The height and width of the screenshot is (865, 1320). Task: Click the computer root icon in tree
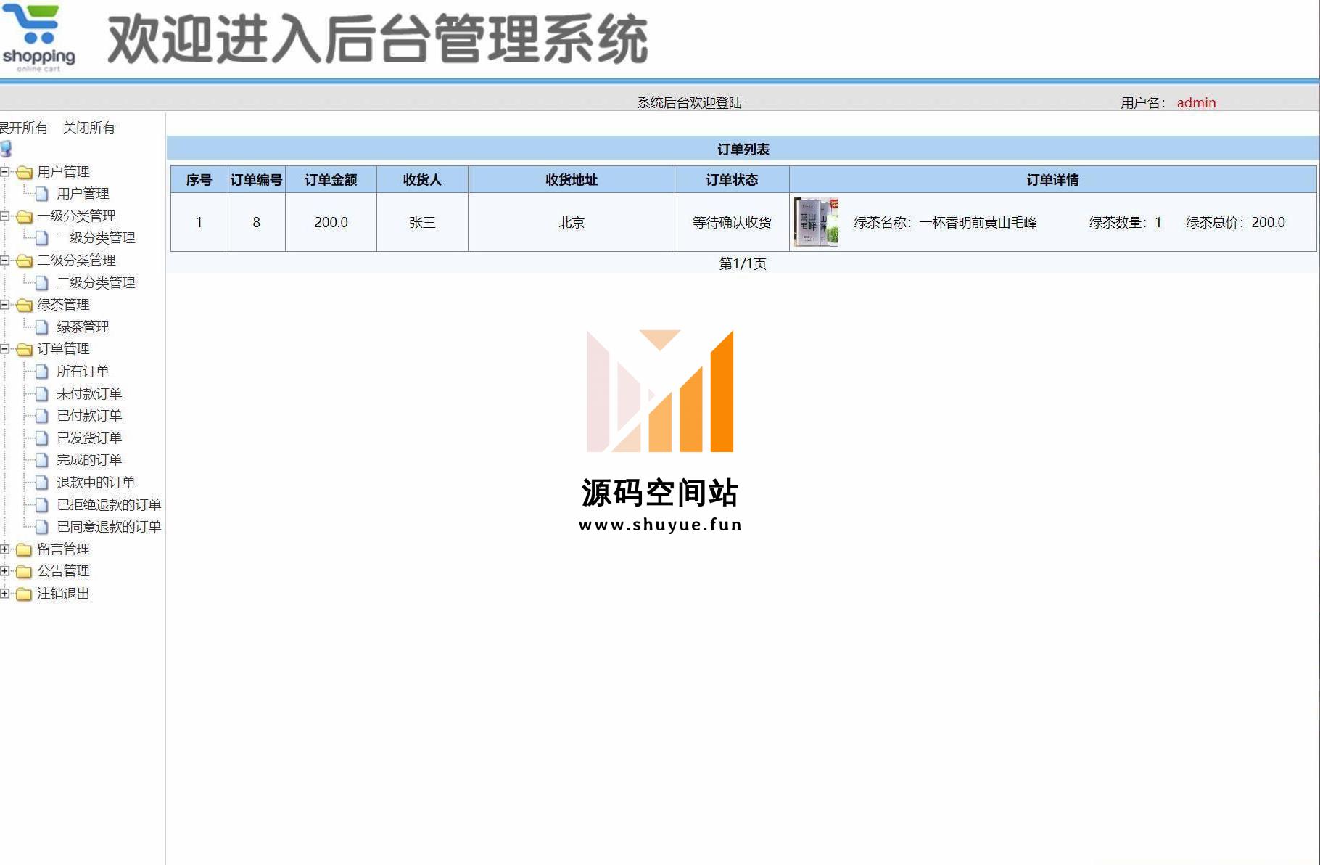pos(7,149)
